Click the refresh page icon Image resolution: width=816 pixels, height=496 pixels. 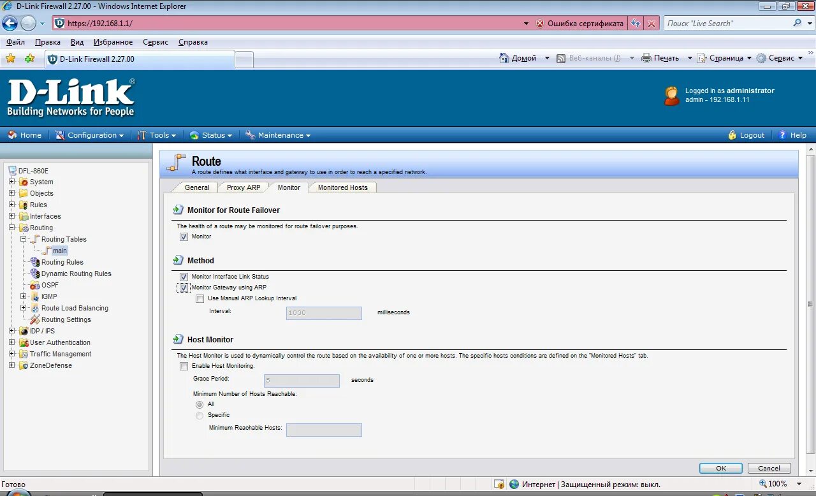point(635,23)
